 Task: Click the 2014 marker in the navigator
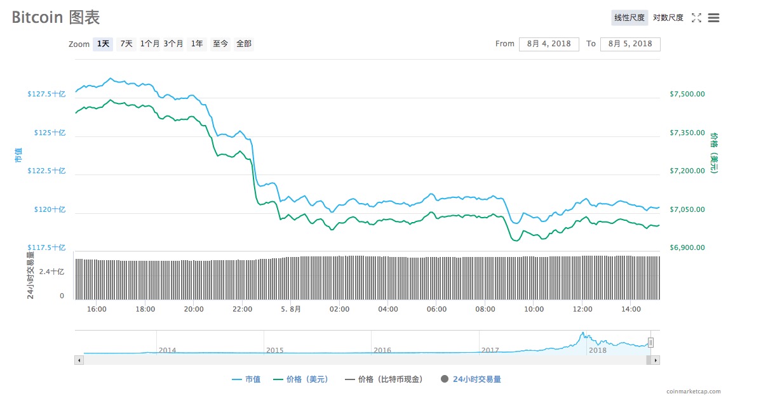(x=168, y=350)
